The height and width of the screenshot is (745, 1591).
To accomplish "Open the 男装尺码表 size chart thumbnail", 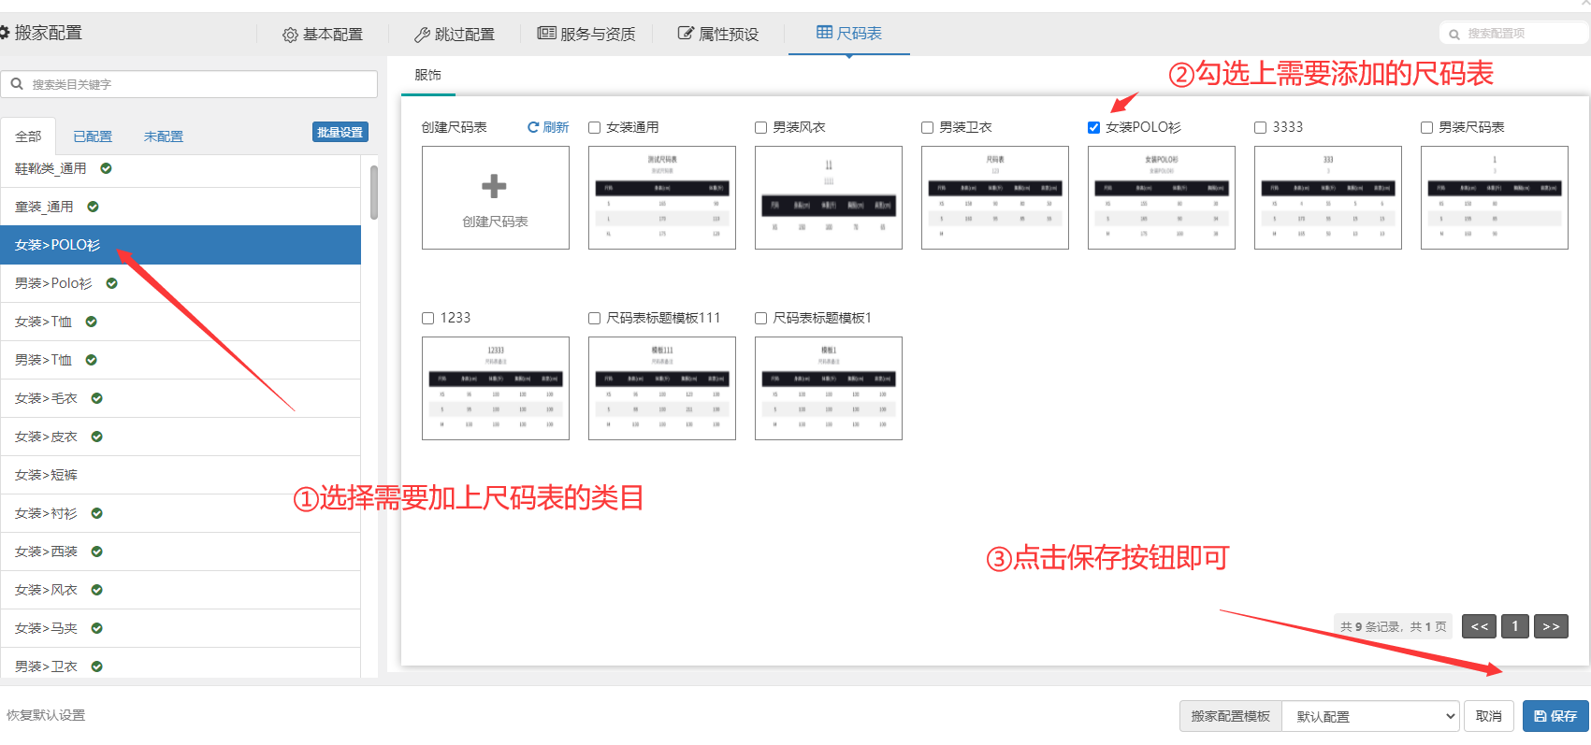I will click(1494, 197).
